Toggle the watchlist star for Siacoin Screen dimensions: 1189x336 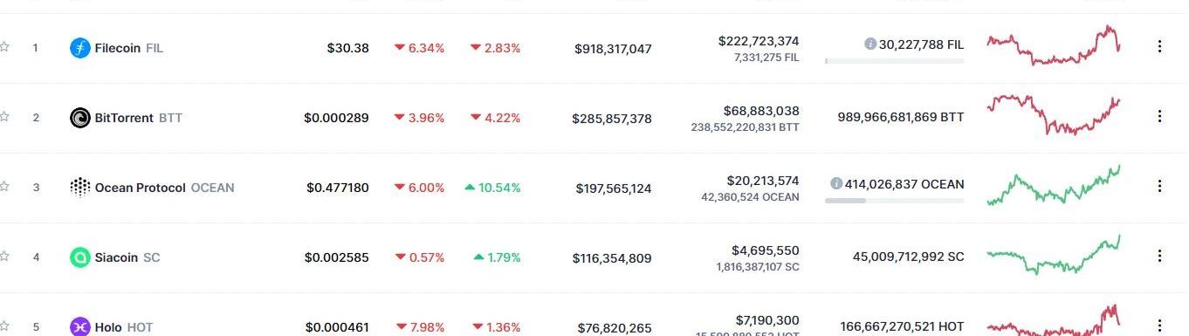click(x=4, y=257)
